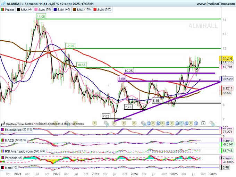Click the 2023 label on time axis
Screen dimensions: 236x177
click(x=95, y=174)
